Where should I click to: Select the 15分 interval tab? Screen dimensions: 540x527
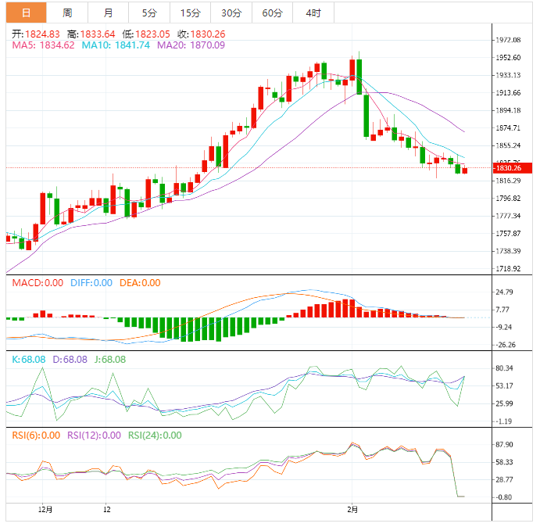click(190, 13)
